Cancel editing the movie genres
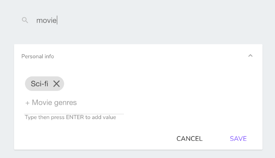Viewport: 275px width, 158px height. tap(190, 139)
